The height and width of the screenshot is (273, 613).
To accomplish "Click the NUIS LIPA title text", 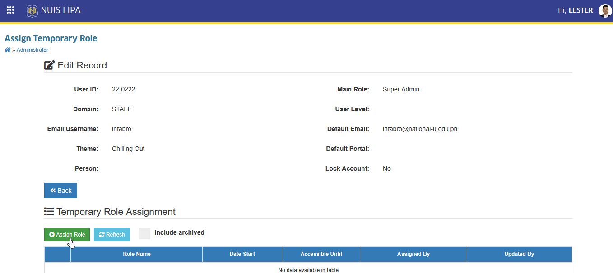I will click(x=61, y=10).
